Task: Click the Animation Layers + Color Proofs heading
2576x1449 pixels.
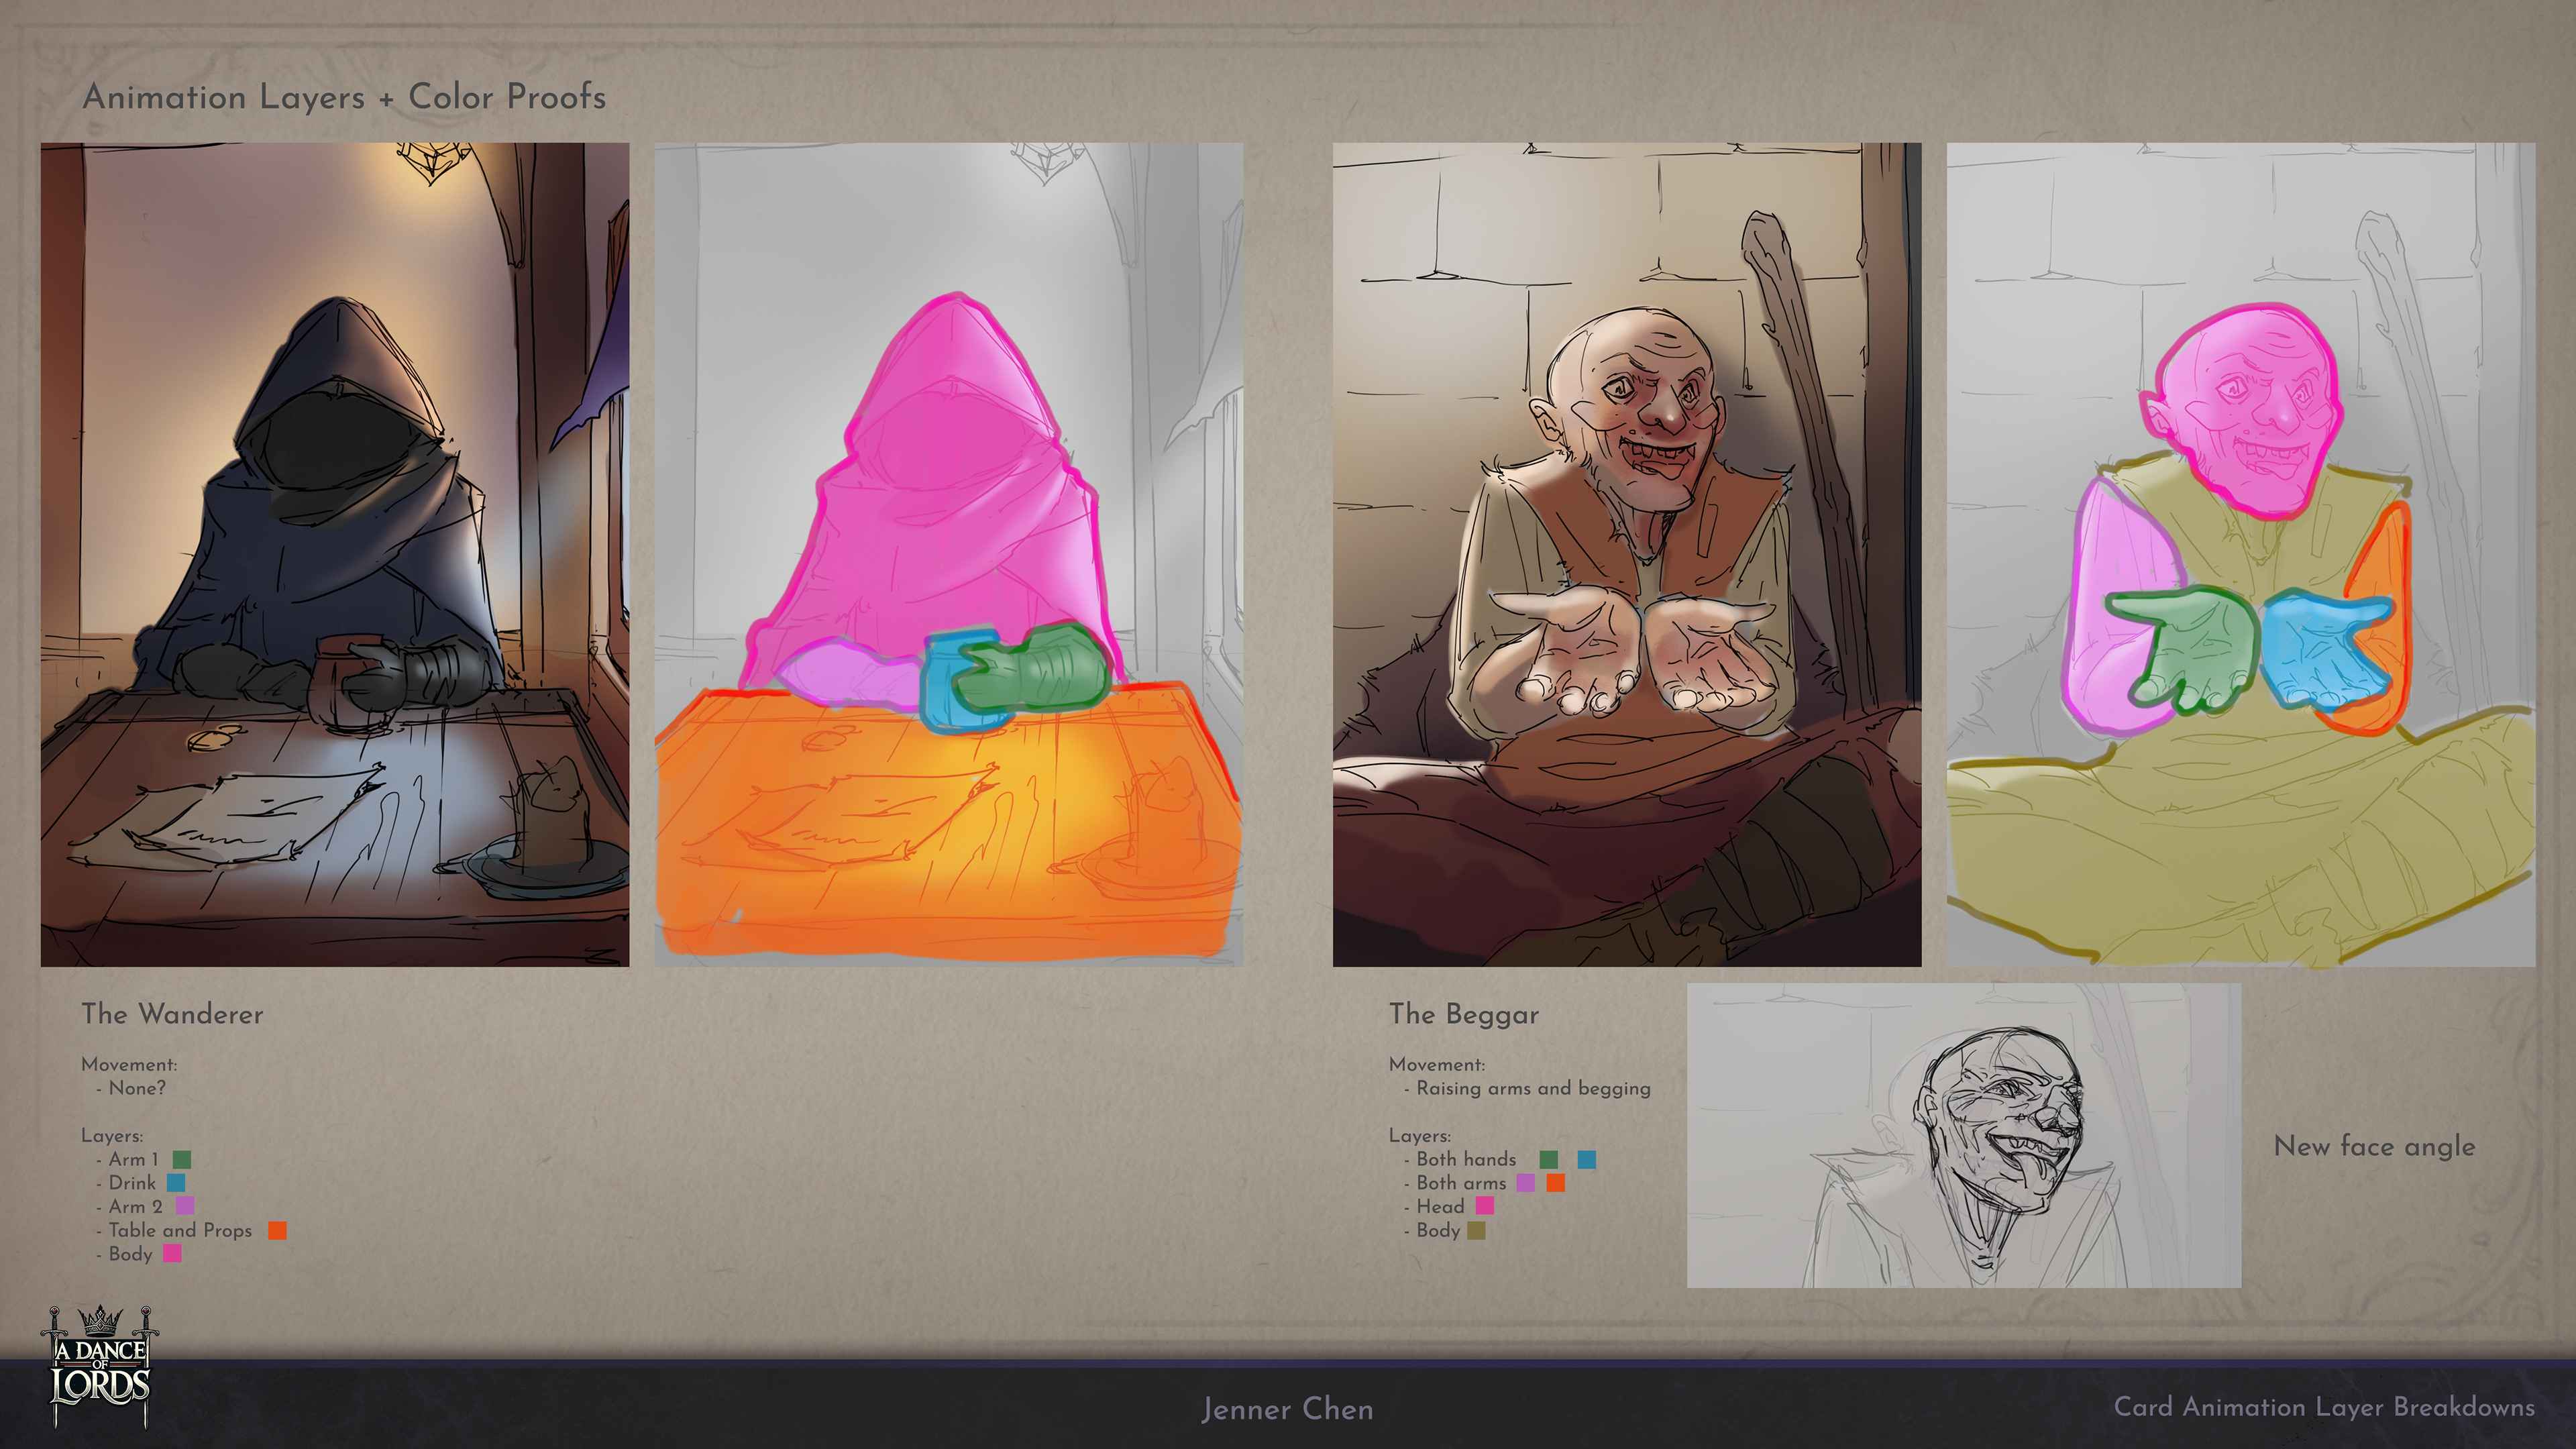Action: [x=344, y=97]
